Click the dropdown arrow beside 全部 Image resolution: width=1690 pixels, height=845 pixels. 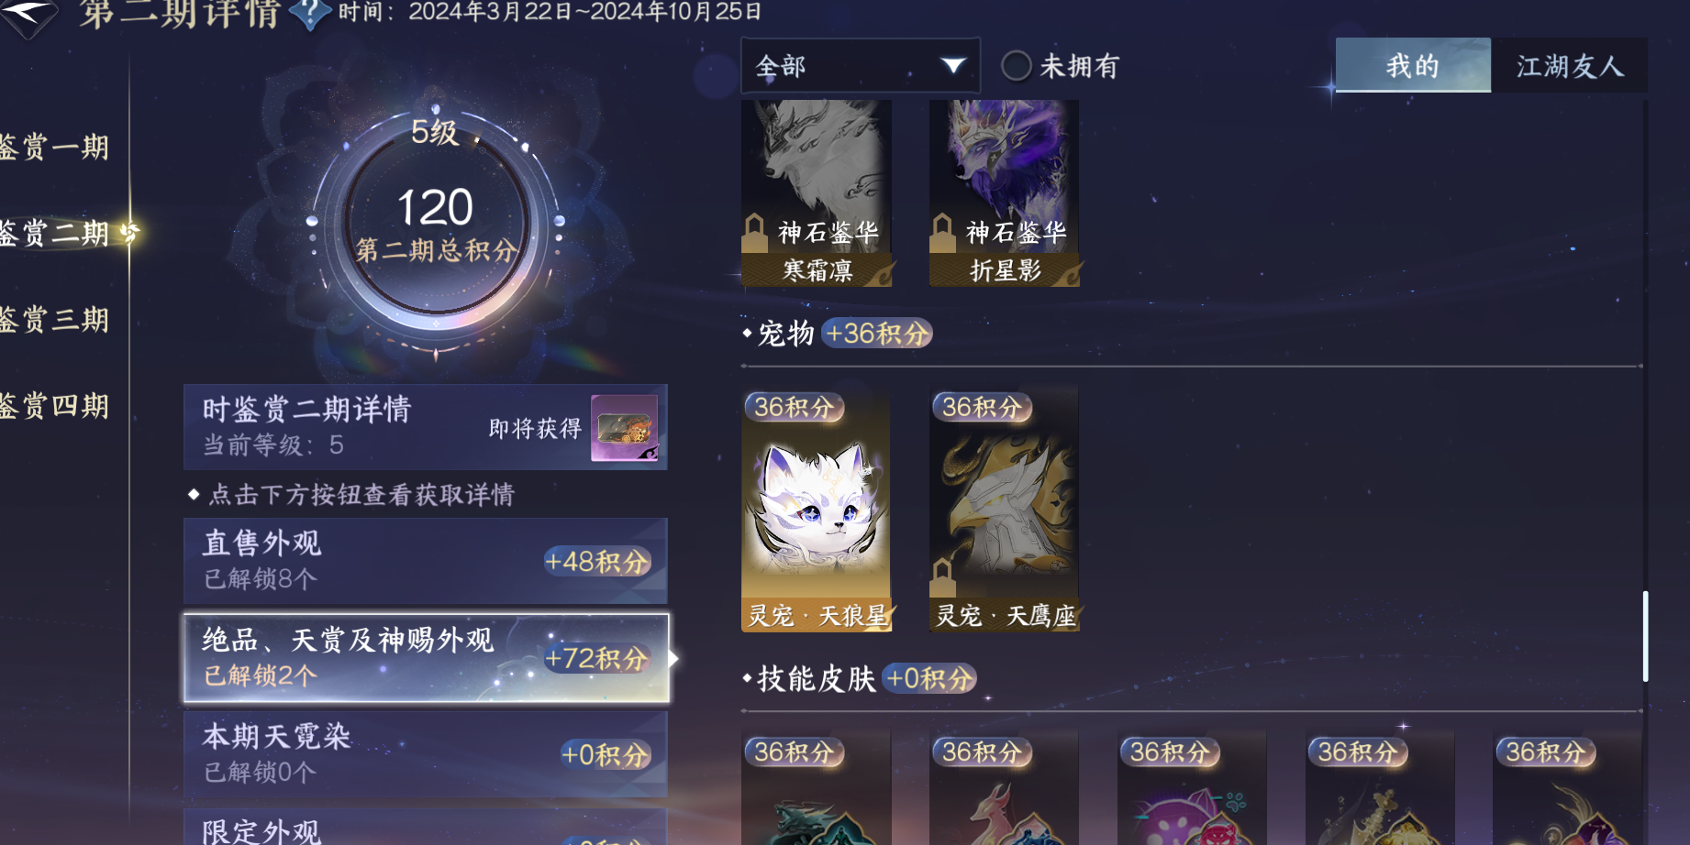(x=953, y=66)
